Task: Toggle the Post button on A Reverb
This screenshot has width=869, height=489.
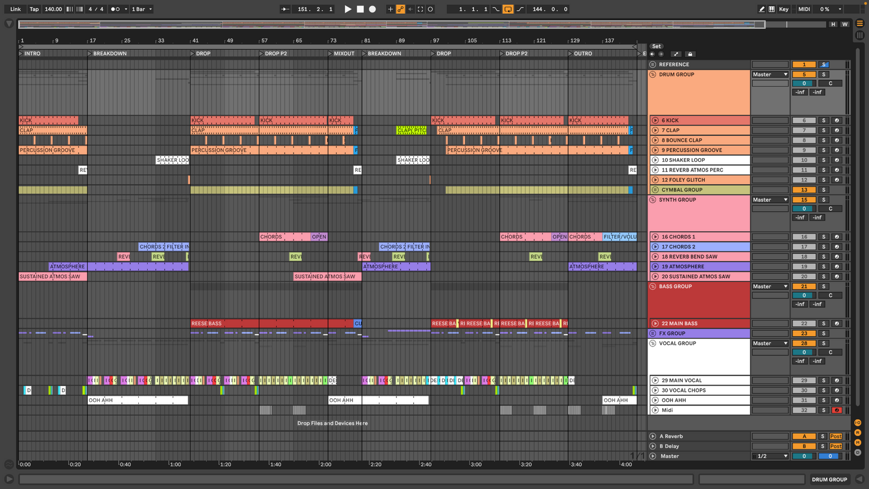Action: (x=835, y=436)
